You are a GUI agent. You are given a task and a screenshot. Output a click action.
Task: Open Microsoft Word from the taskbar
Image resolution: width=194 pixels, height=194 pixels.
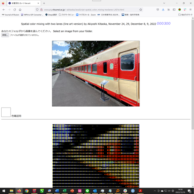[x=57, y=191]
